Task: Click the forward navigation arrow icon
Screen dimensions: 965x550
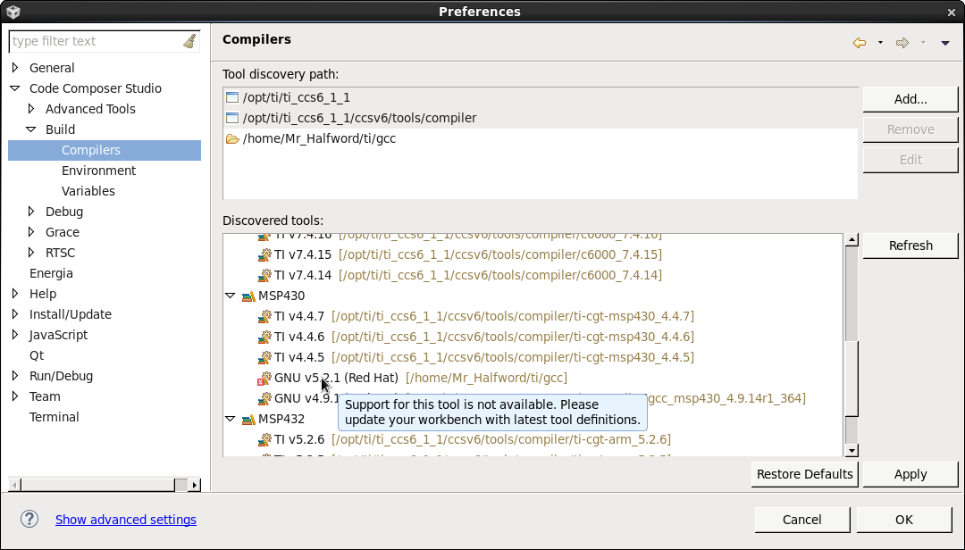Action: coord(902,43)
